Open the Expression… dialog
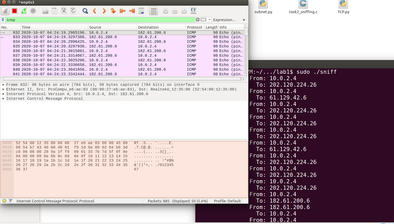 225,20
